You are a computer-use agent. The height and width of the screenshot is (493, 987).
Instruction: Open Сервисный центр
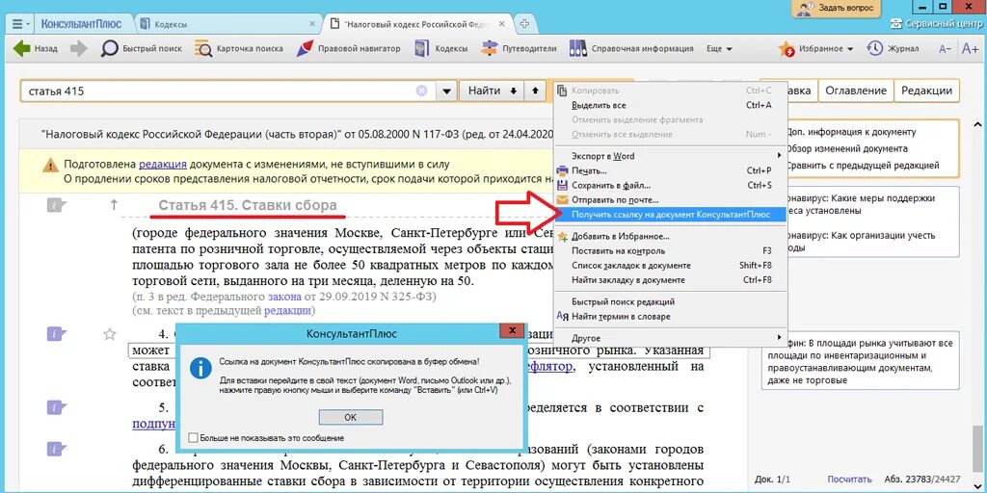pyautogui.click(x=937, y=24)
